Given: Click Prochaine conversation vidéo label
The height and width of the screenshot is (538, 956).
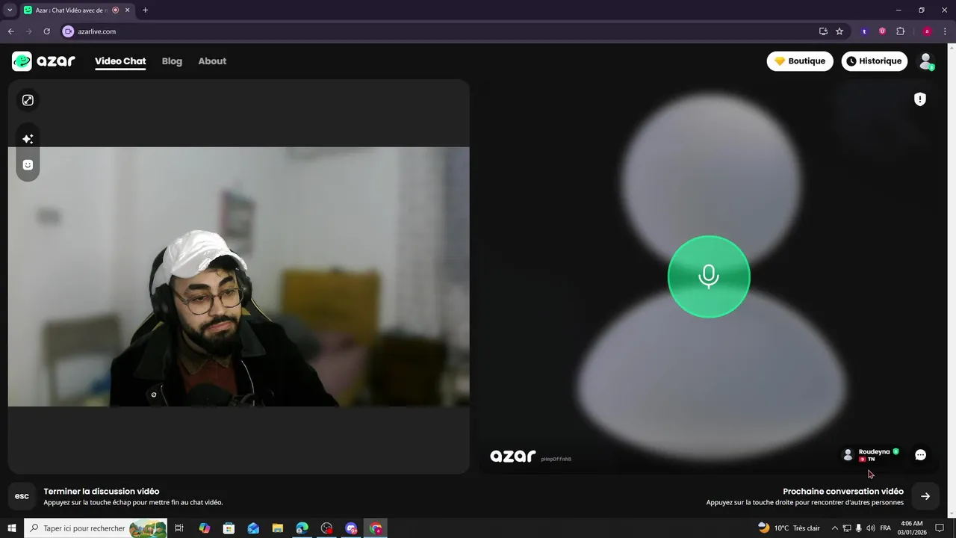Looking at the screenshot, I should click(843, 492).
